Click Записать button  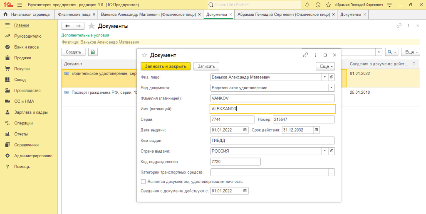pos(206,66)
